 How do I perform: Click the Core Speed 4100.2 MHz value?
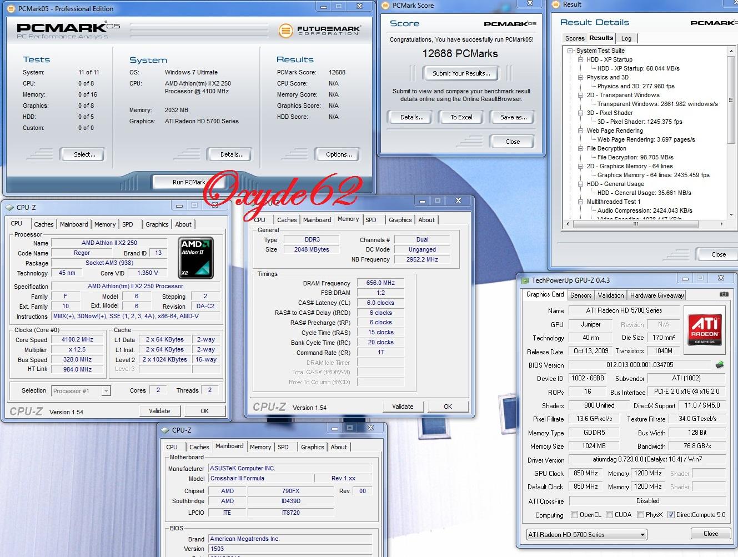click(x=77, y=340)
